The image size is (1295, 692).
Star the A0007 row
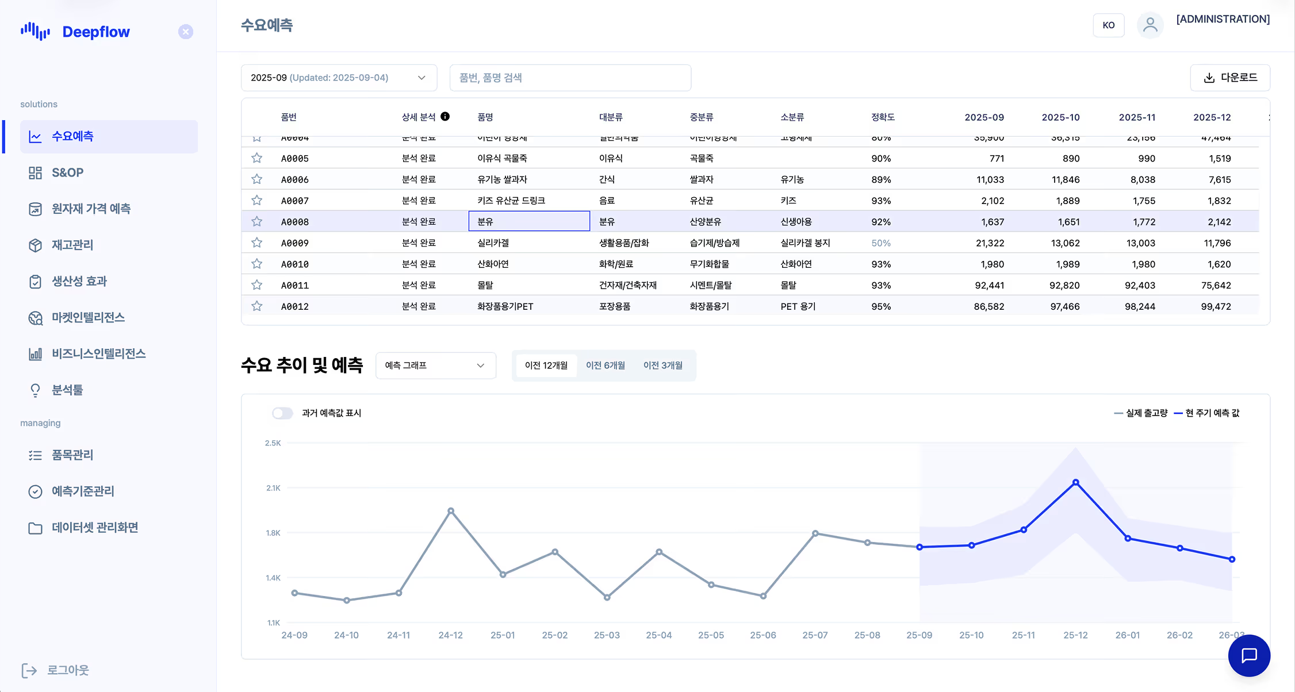257,200
